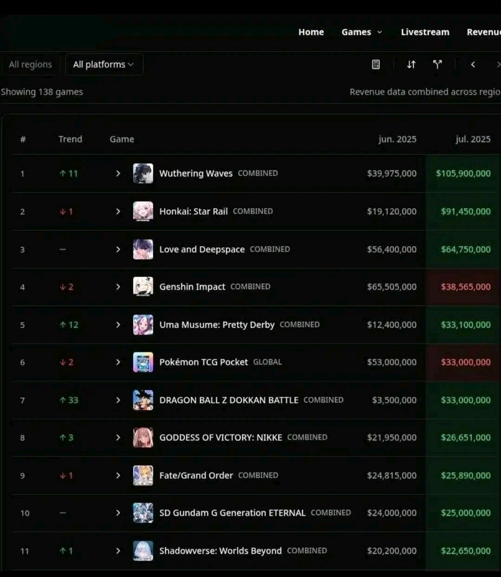Screen dimensions: 501x577
Task: Open Wuthering Waves game thumbnail
Action: click(x=143, y=173)
